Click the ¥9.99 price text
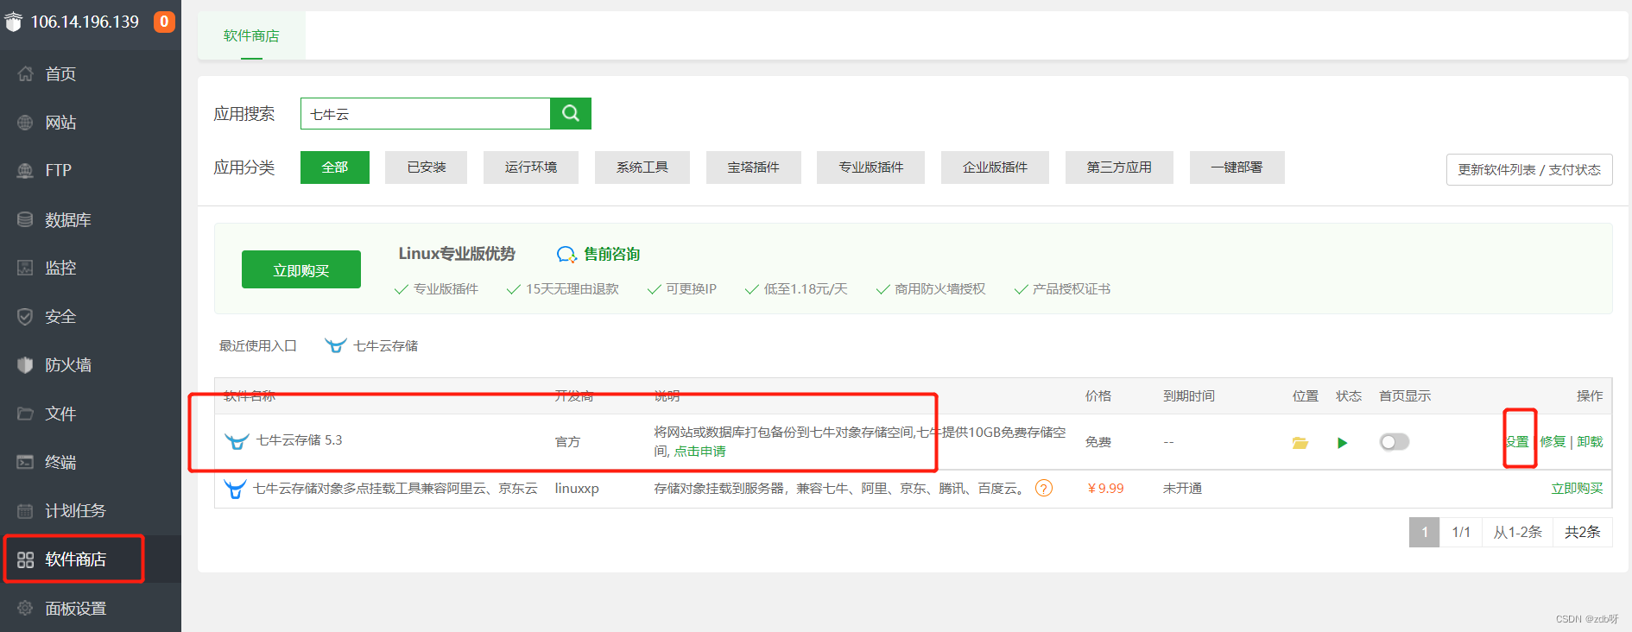The height and width of the screenshot is (632, 1632). tap(1105, 489)
